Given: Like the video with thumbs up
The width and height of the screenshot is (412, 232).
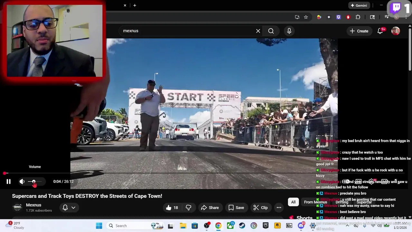Looking at the screenshot, I should tap(172, 208).
